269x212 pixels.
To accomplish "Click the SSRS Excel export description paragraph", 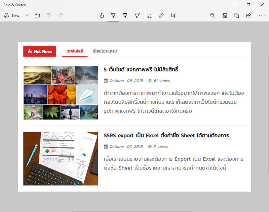I will pos(174,163).
